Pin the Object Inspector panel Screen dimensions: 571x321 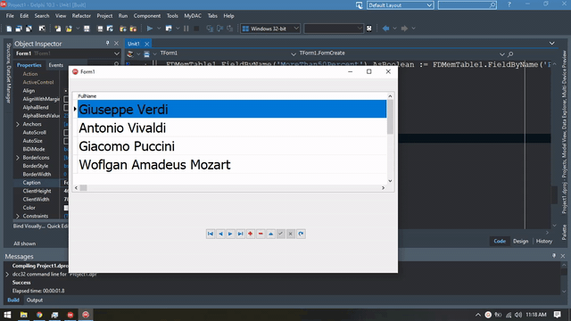(x=107, y=44)
